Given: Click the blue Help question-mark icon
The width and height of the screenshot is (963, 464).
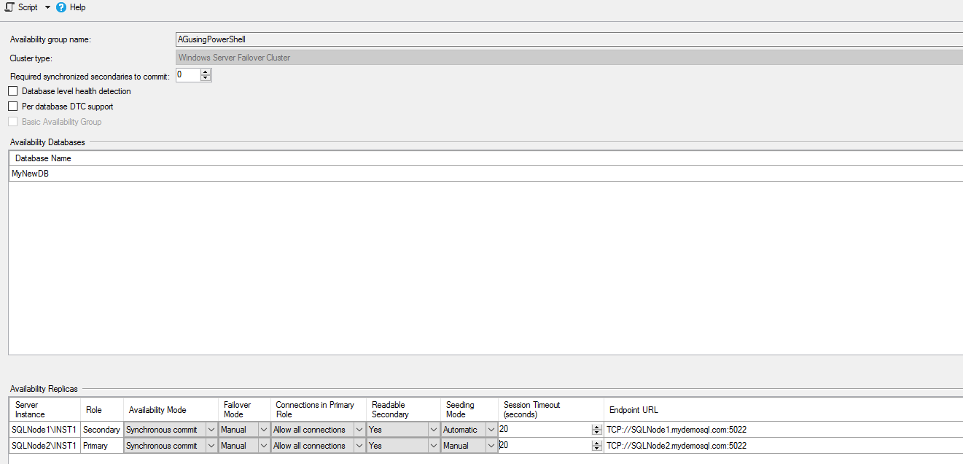Looking at the screenshot, I should tap(61, 7).
